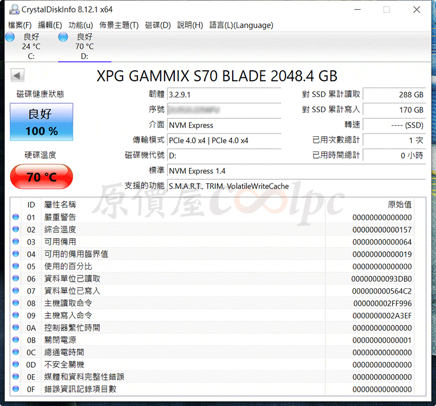Click status dot for 03 可用備用
The width and height of the screenshot is (436, 406).
click(x=16, y=241)
